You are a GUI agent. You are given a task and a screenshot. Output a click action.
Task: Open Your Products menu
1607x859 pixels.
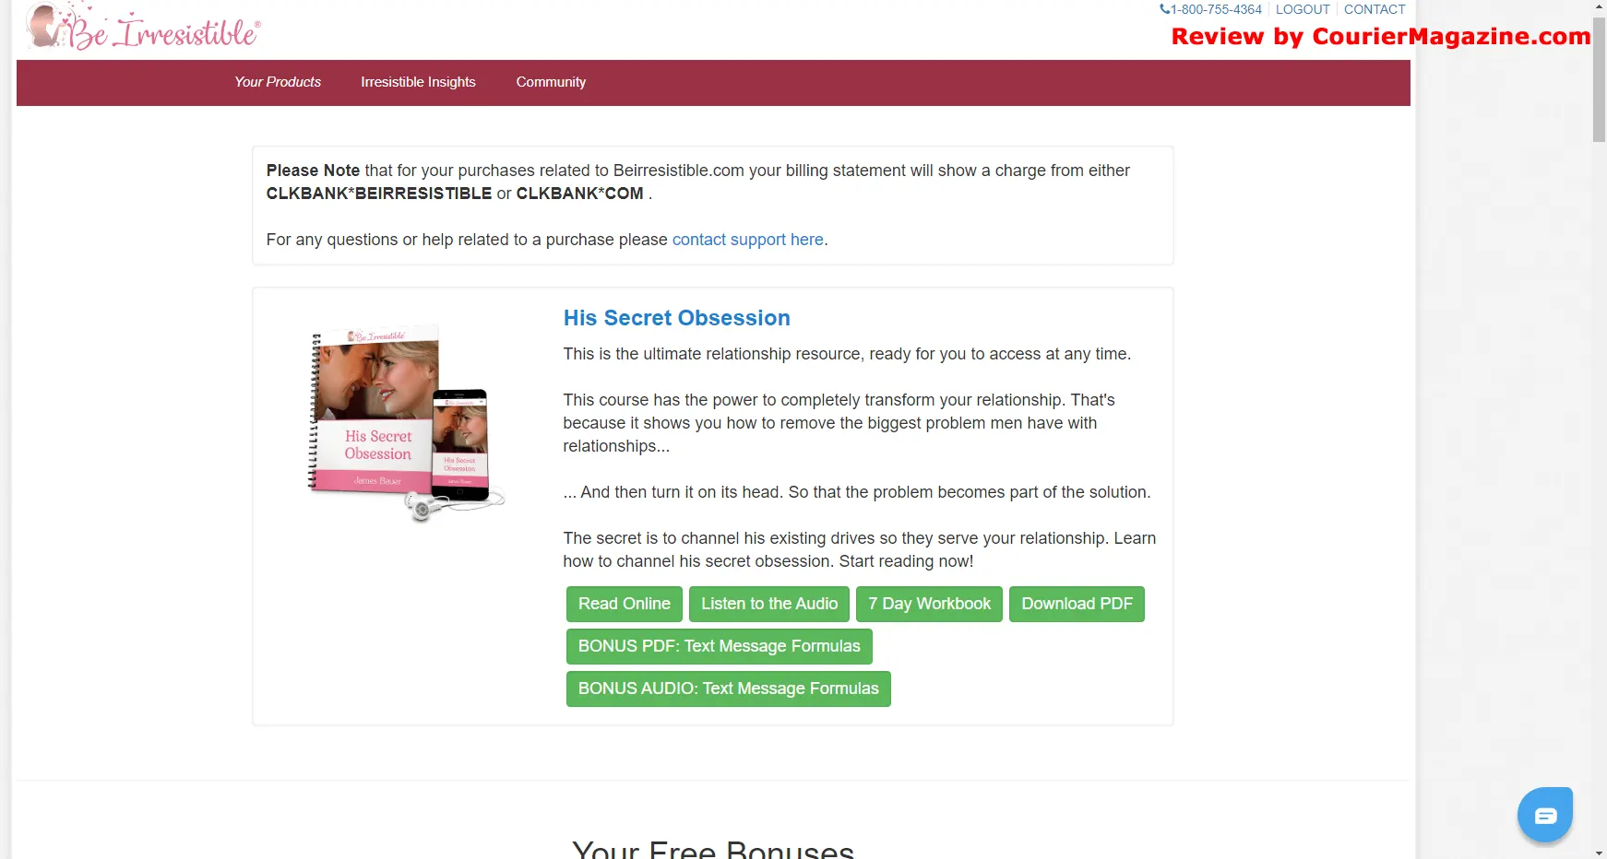pyautogui.click(x=278, y=82)
